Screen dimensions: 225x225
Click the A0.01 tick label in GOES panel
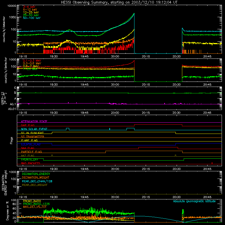pyautogui.click(x=12, y=109)
